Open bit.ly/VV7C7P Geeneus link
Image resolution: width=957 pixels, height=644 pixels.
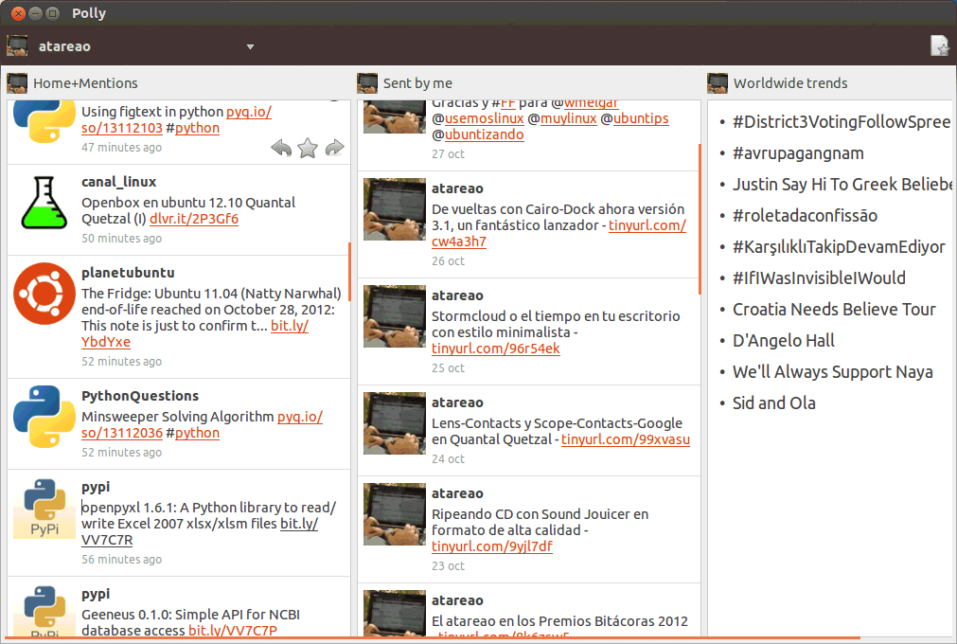(233, 631)
